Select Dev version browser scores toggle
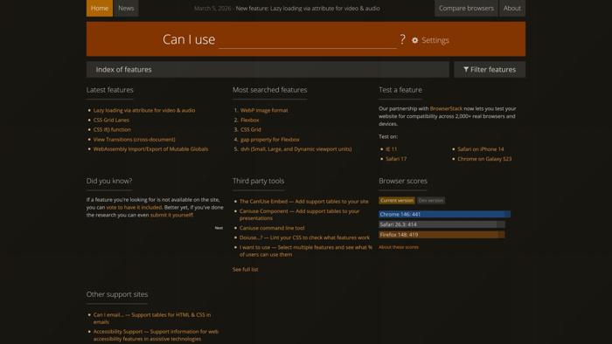Image resolution: width=612 pixels, height=344 pixels. [x=431, y=200]
